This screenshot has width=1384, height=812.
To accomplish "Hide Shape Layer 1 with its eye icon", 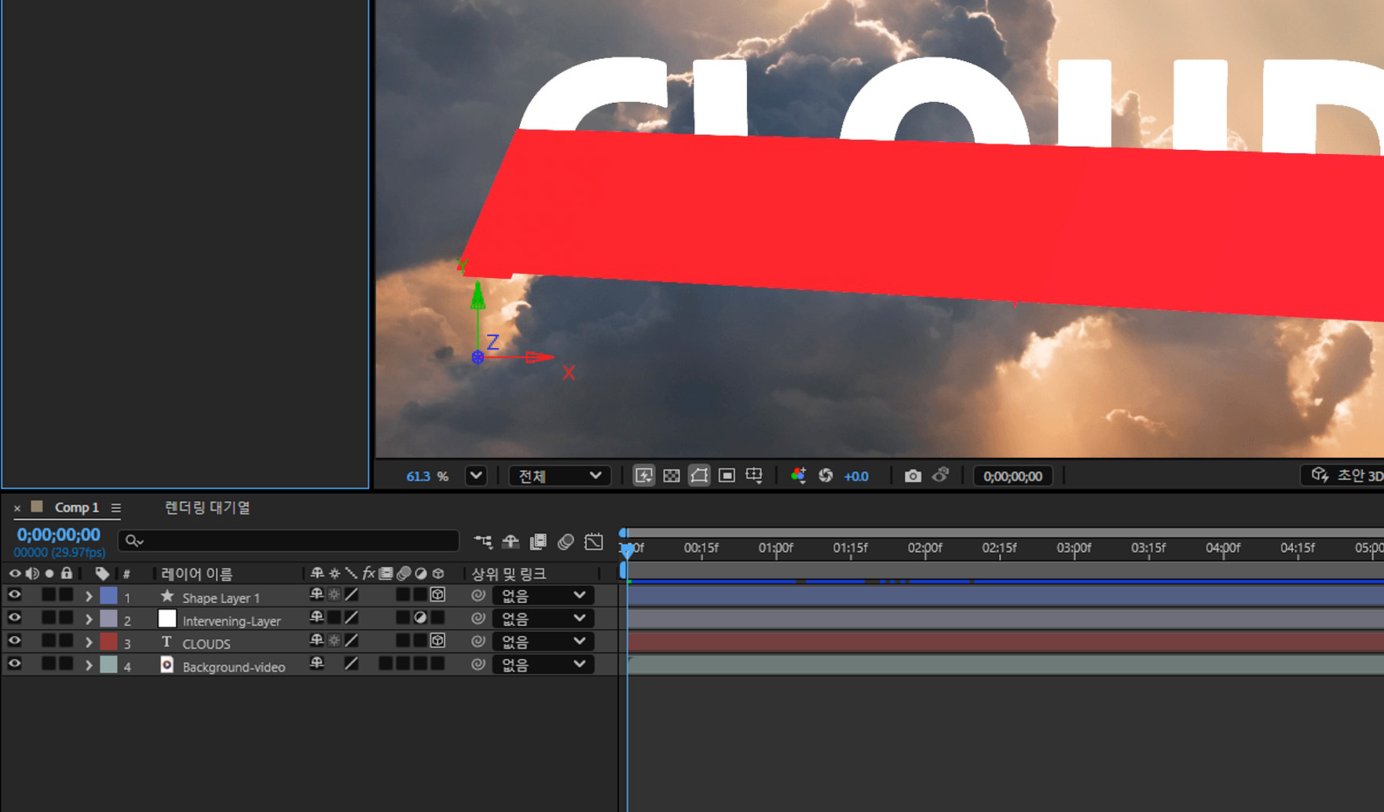I will click(x=14, y=595).
